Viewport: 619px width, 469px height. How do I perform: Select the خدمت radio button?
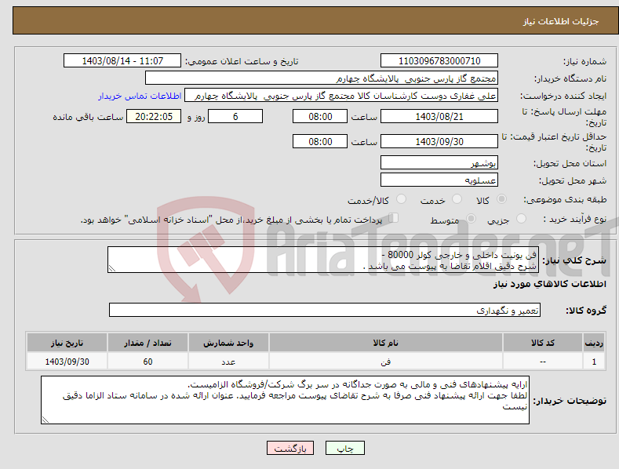(457, 199)
